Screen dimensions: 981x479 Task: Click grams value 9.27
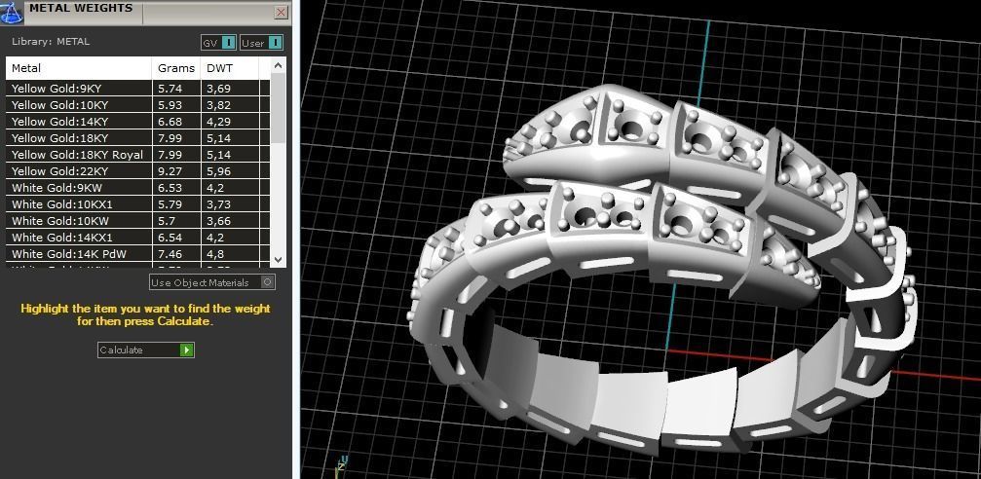(170, 170)
